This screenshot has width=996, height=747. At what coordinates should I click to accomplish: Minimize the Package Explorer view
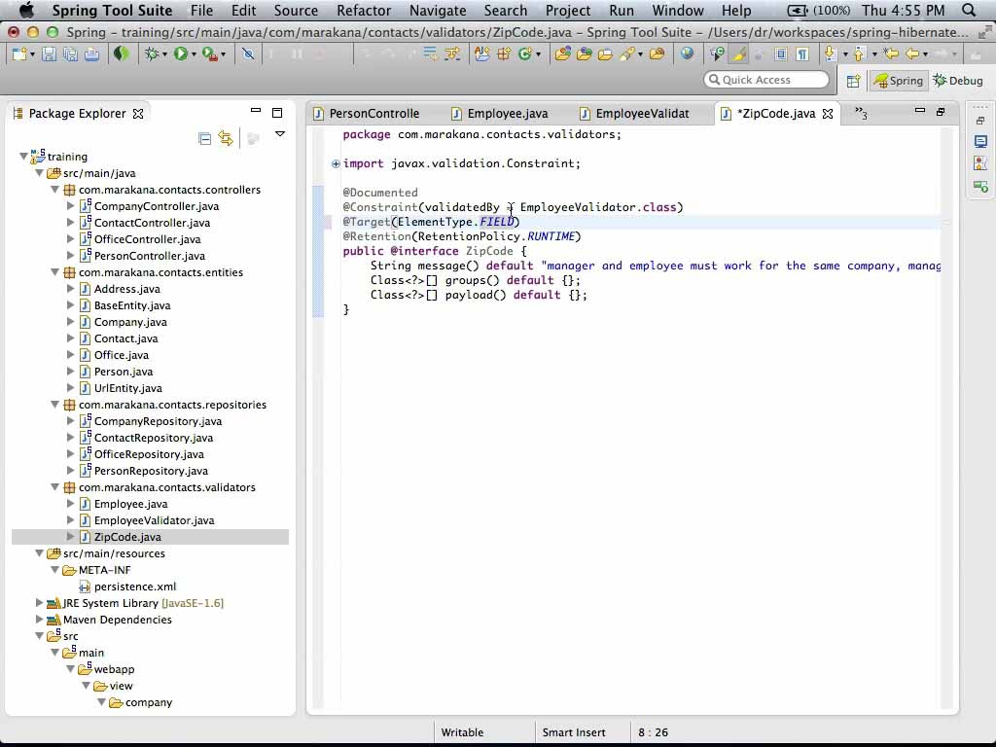256,111
